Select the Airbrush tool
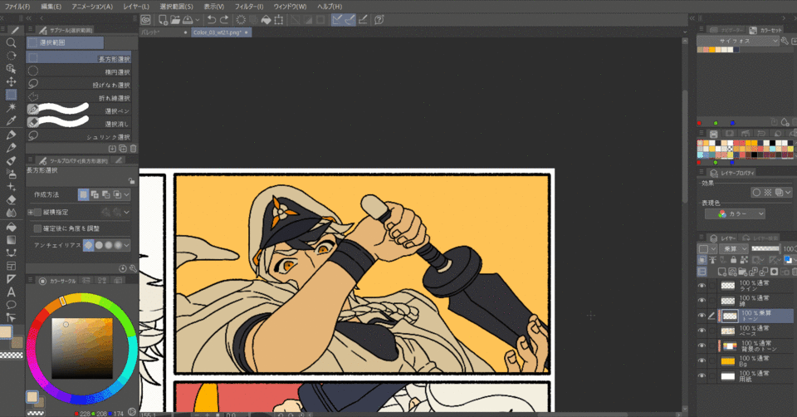This screenshot has width=797, height=417. pyautogui.click(x=11, y=174)
